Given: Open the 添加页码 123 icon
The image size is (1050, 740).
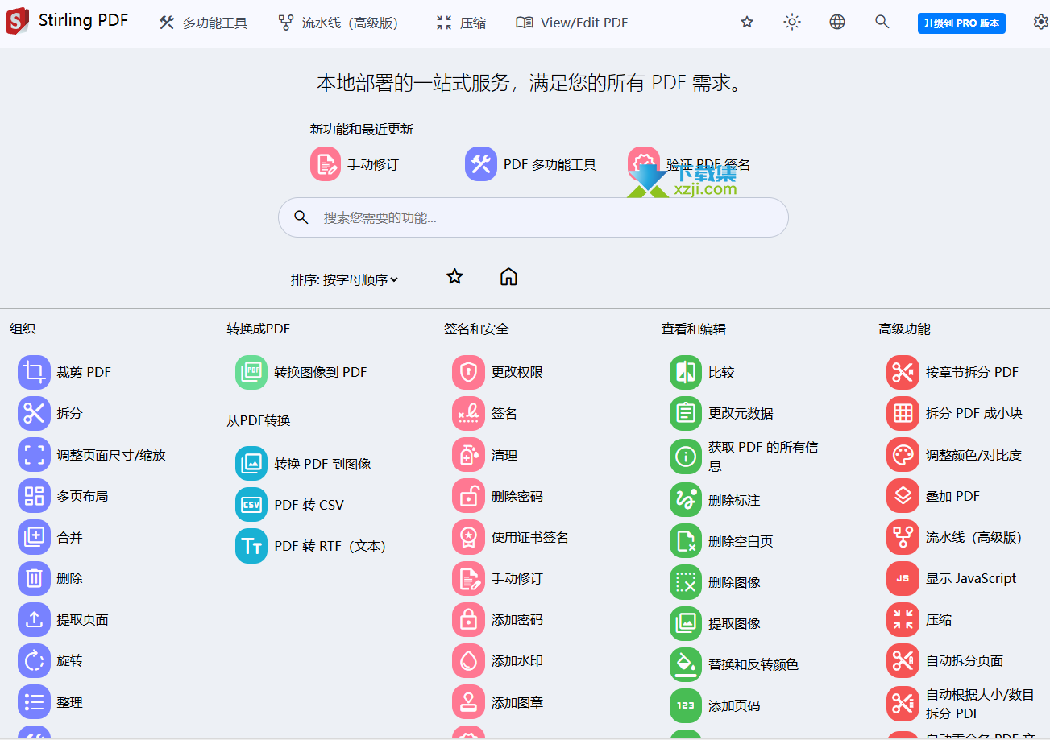Looking at the screenshot, I should pos(686,705).
